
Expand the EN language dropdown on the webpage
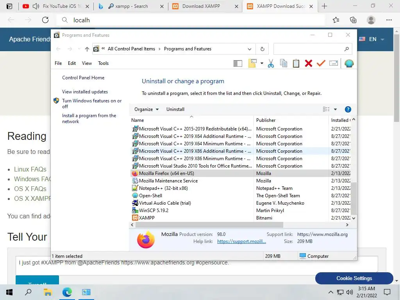pos(382,39)
